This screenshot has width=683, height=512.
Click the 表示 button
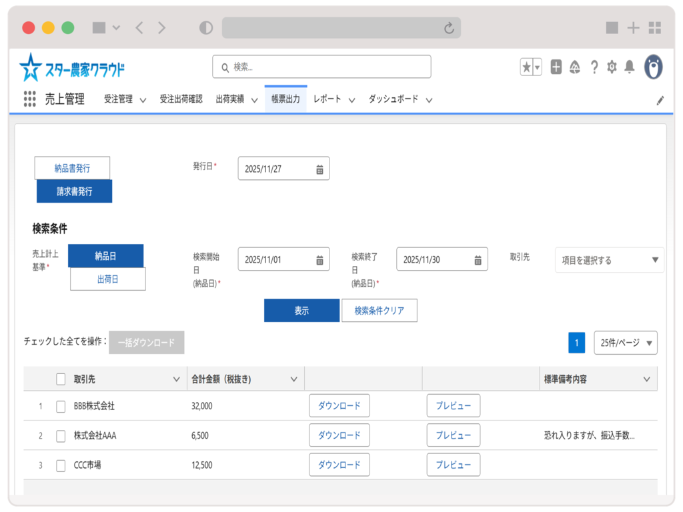[x=301, y=311]
